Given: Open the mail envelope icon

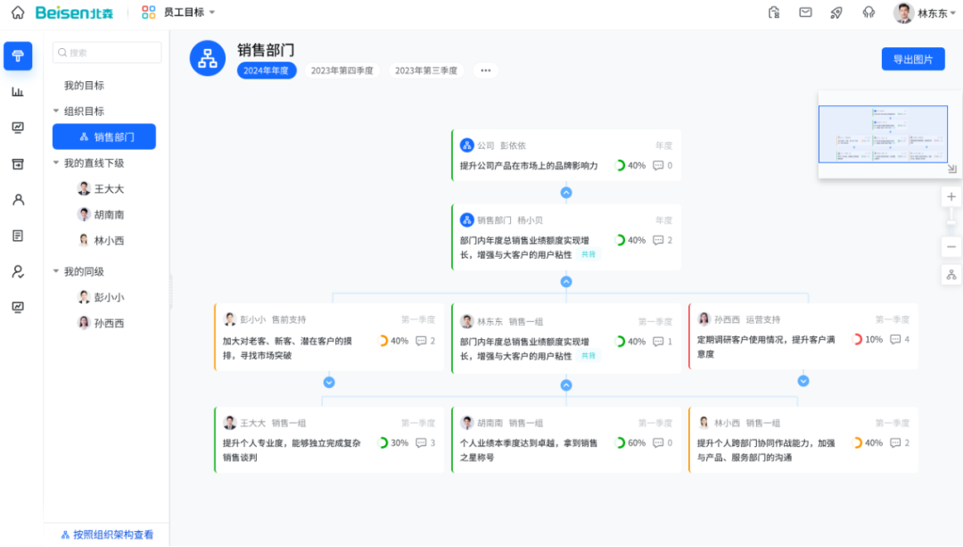Looking at the screenshot, I should point(805,12).
